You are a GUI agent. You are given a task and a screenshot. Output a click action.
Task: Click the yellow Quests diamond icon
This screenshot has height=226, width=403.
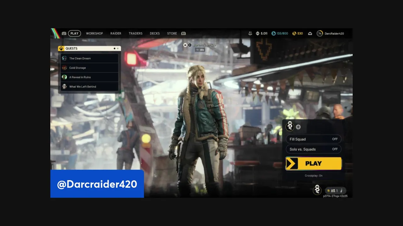(61, 49)
